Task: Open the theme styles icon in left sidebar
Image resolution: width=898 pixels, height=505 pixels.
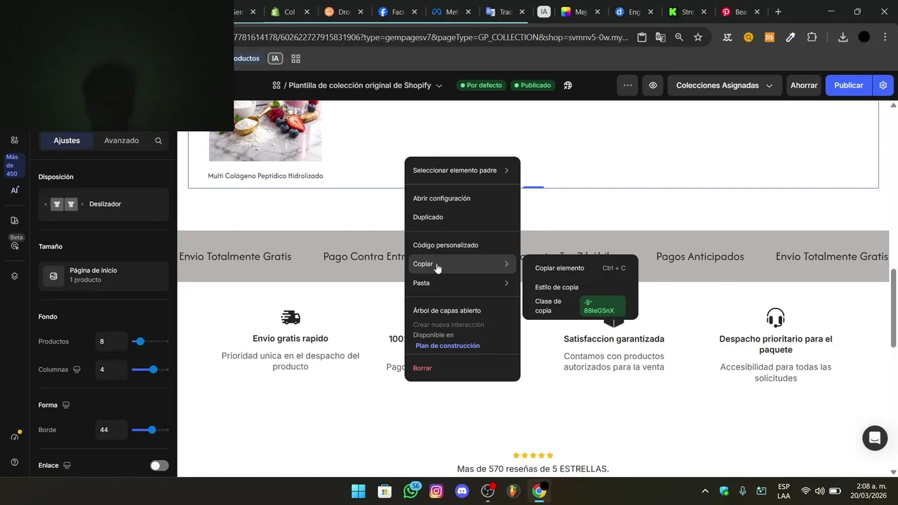Action: click(15, 220)
